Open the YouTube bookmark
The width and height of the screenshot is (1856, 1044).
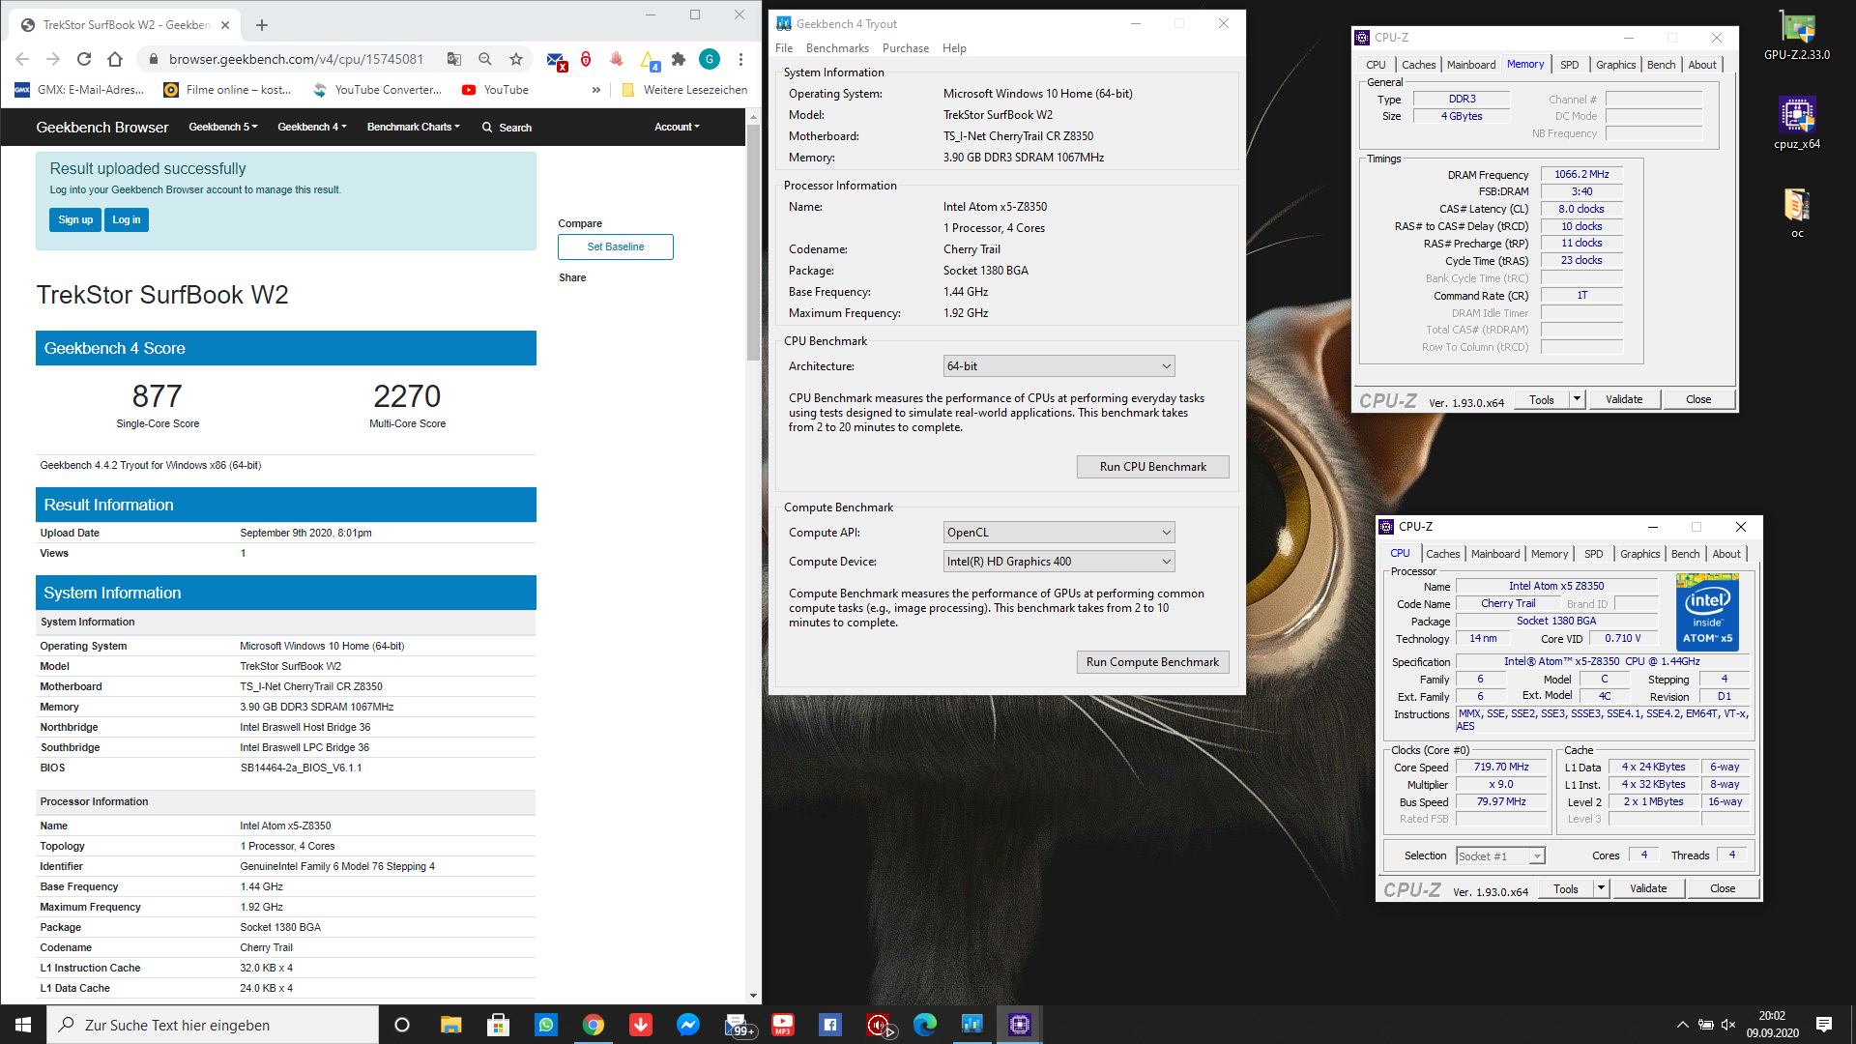495,90
